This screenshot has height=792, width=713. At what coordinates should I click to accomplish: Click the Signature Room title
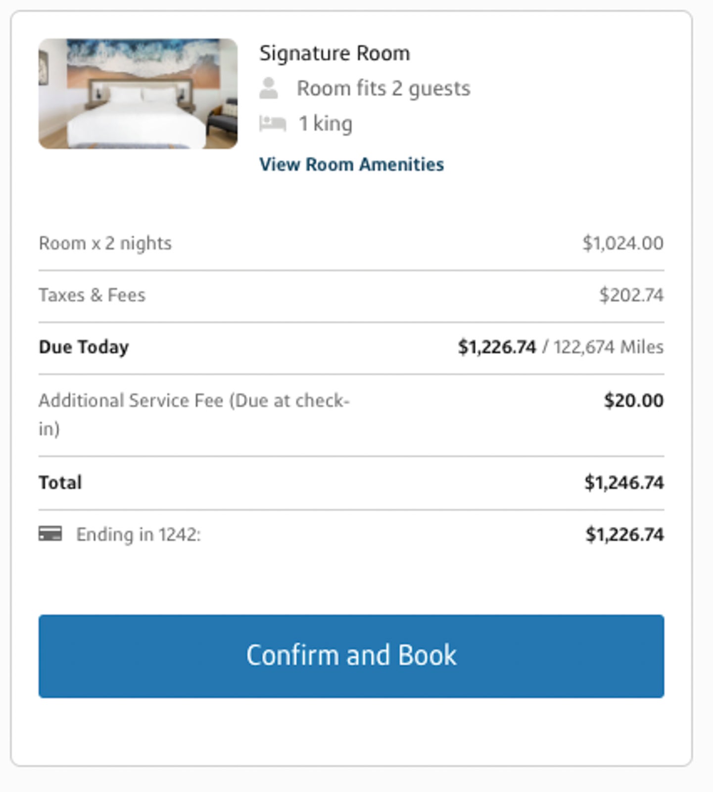[x=335, y=53]
